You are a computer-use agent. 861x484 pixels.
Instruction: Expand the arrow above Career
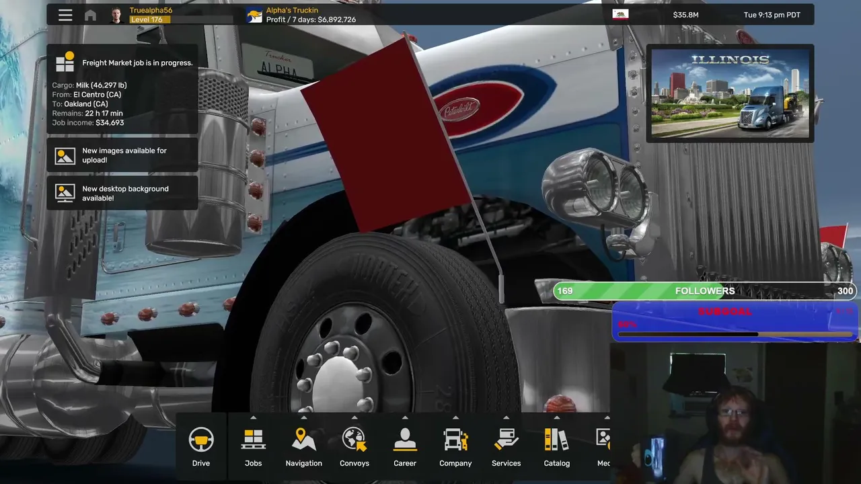[405, 417]
